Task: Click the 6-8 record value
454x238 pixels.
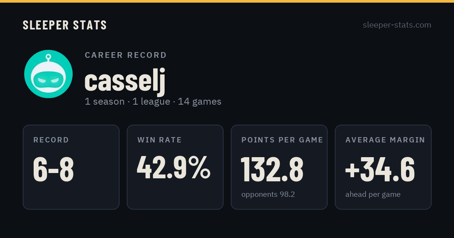Action: click(x=53, y=169)
